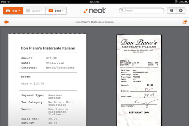The height and width of the screenshot is (126, 189).
Task: Edit the tips notes text
Action: tap(33, 83)
